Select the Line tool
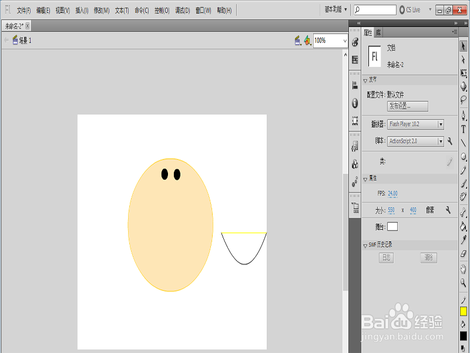This screenshot has height=353, width=470. point(464,143)
